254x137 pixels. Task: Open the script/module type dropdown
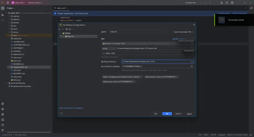point(108,48)
